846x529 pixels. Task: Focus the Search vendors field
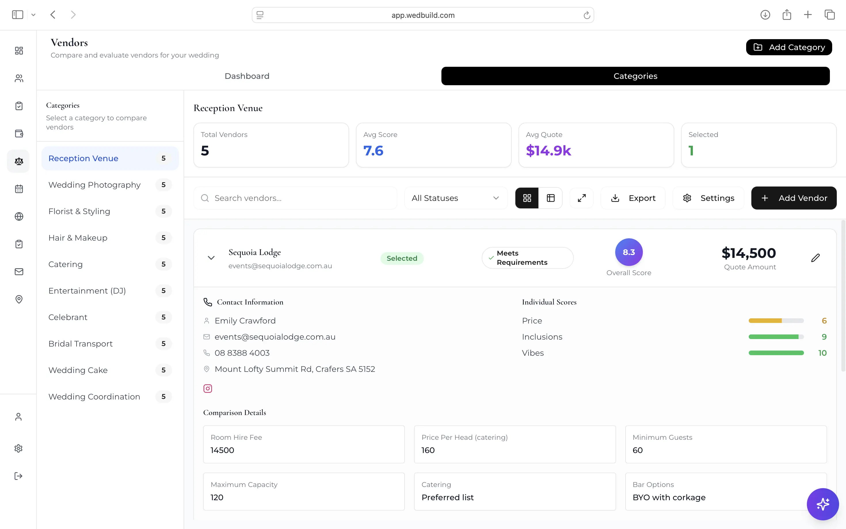(x=295, y=198)
